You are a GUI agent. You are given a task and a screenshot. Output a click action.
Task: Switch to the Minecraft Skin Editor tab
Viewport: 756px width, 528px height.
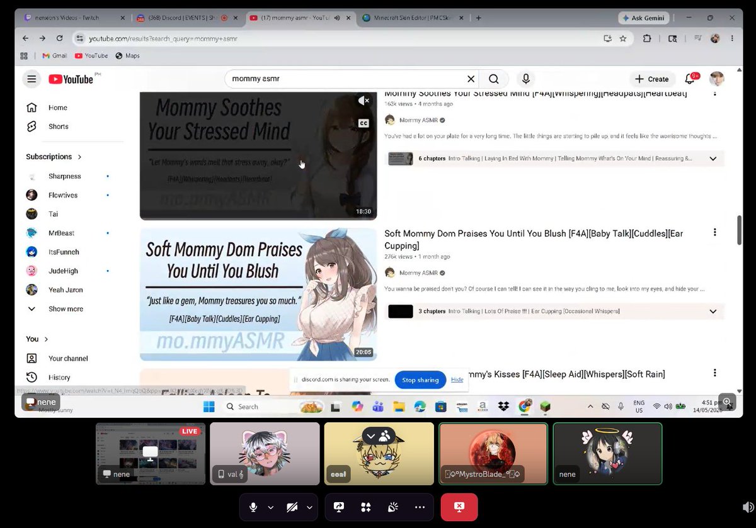(x=413, y=18)
